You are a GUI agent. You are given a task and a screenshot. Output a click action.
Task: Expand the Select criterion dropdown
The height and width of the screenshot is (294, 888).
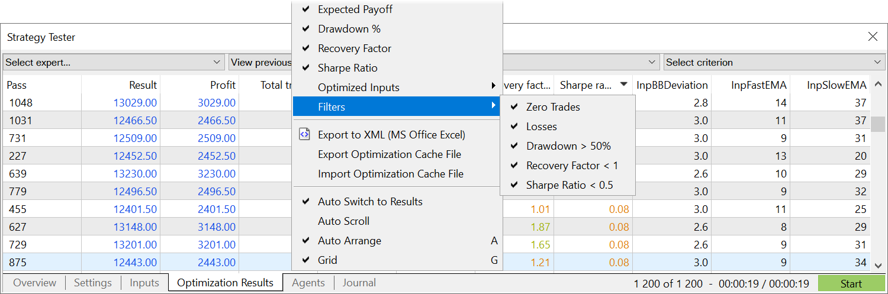pos(773,62)
